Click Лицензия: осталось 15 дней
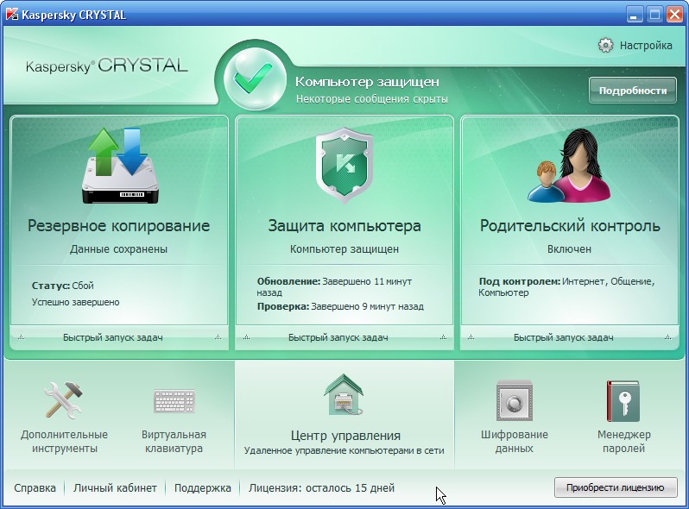Screen dimensions: 689x509 click(322, 488)
